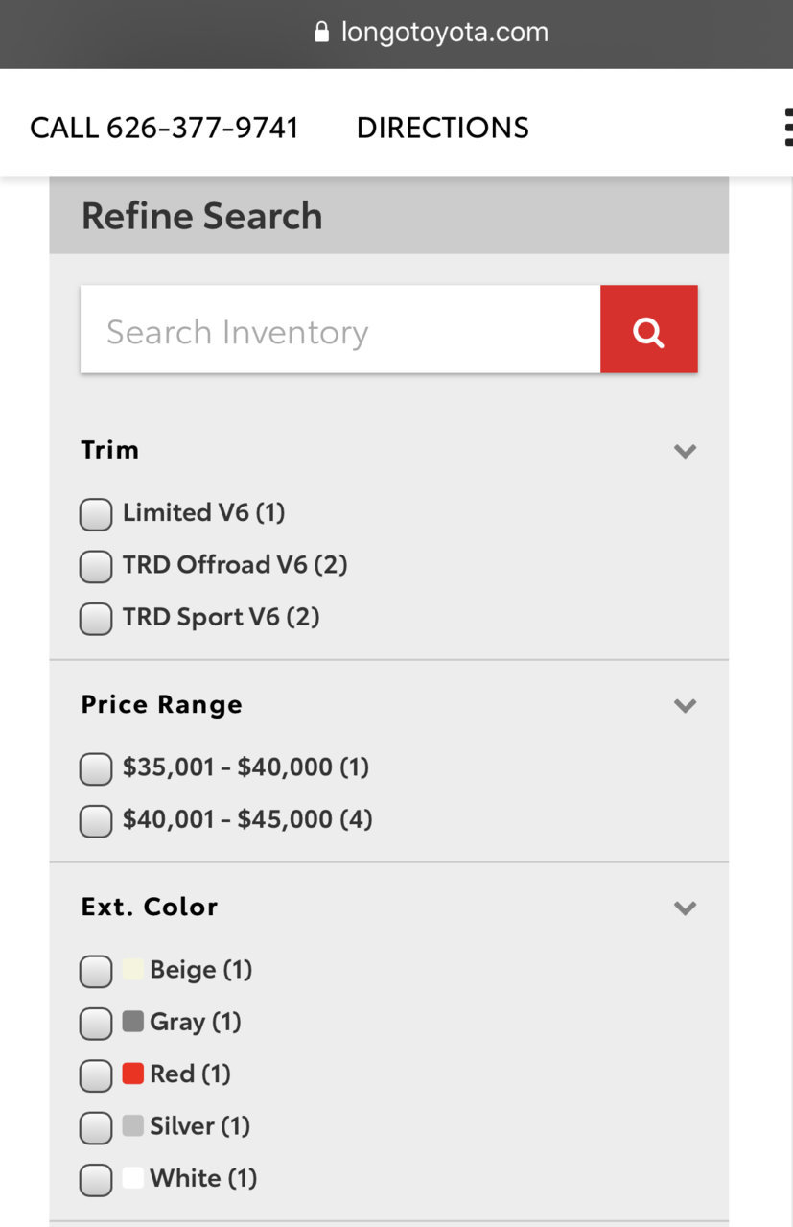Tick the $35,001 - $40,000 price range
Viewport: 793px width, 1227px height.
pyautogui.click(x=96, y=768)
